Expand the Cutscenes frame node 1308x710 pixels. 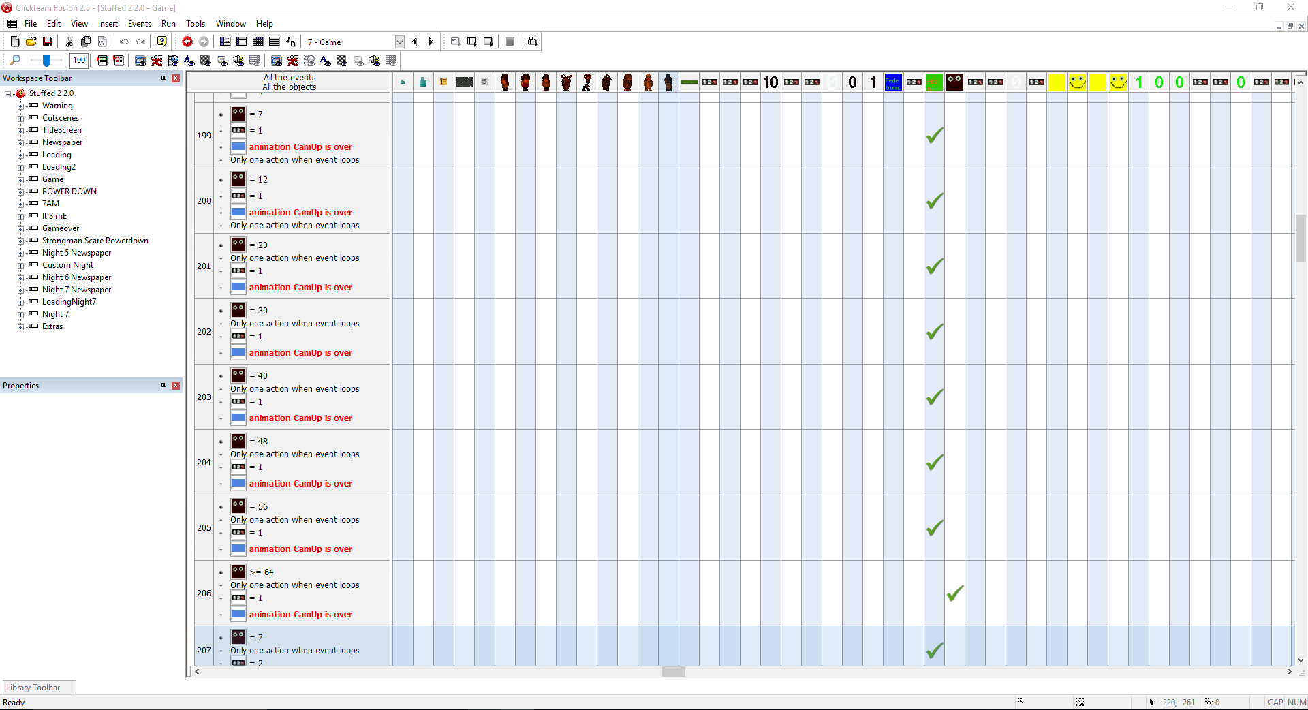[20, 119]
